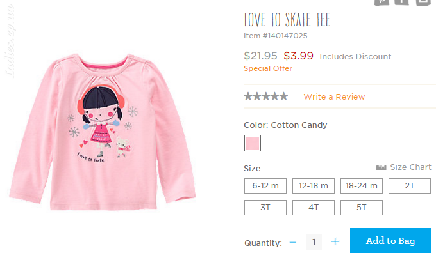The width and height of the screenshot is (436, 253).
Task: Pick size 18-24 m
Action: (362, 186)
